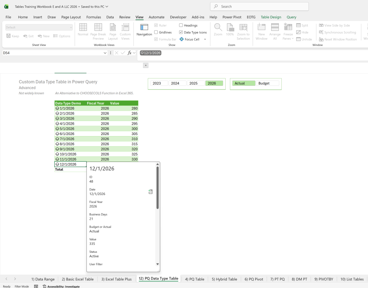Open a New Window
The width and height of the screenshot is (368, 288).
point(262,32)
